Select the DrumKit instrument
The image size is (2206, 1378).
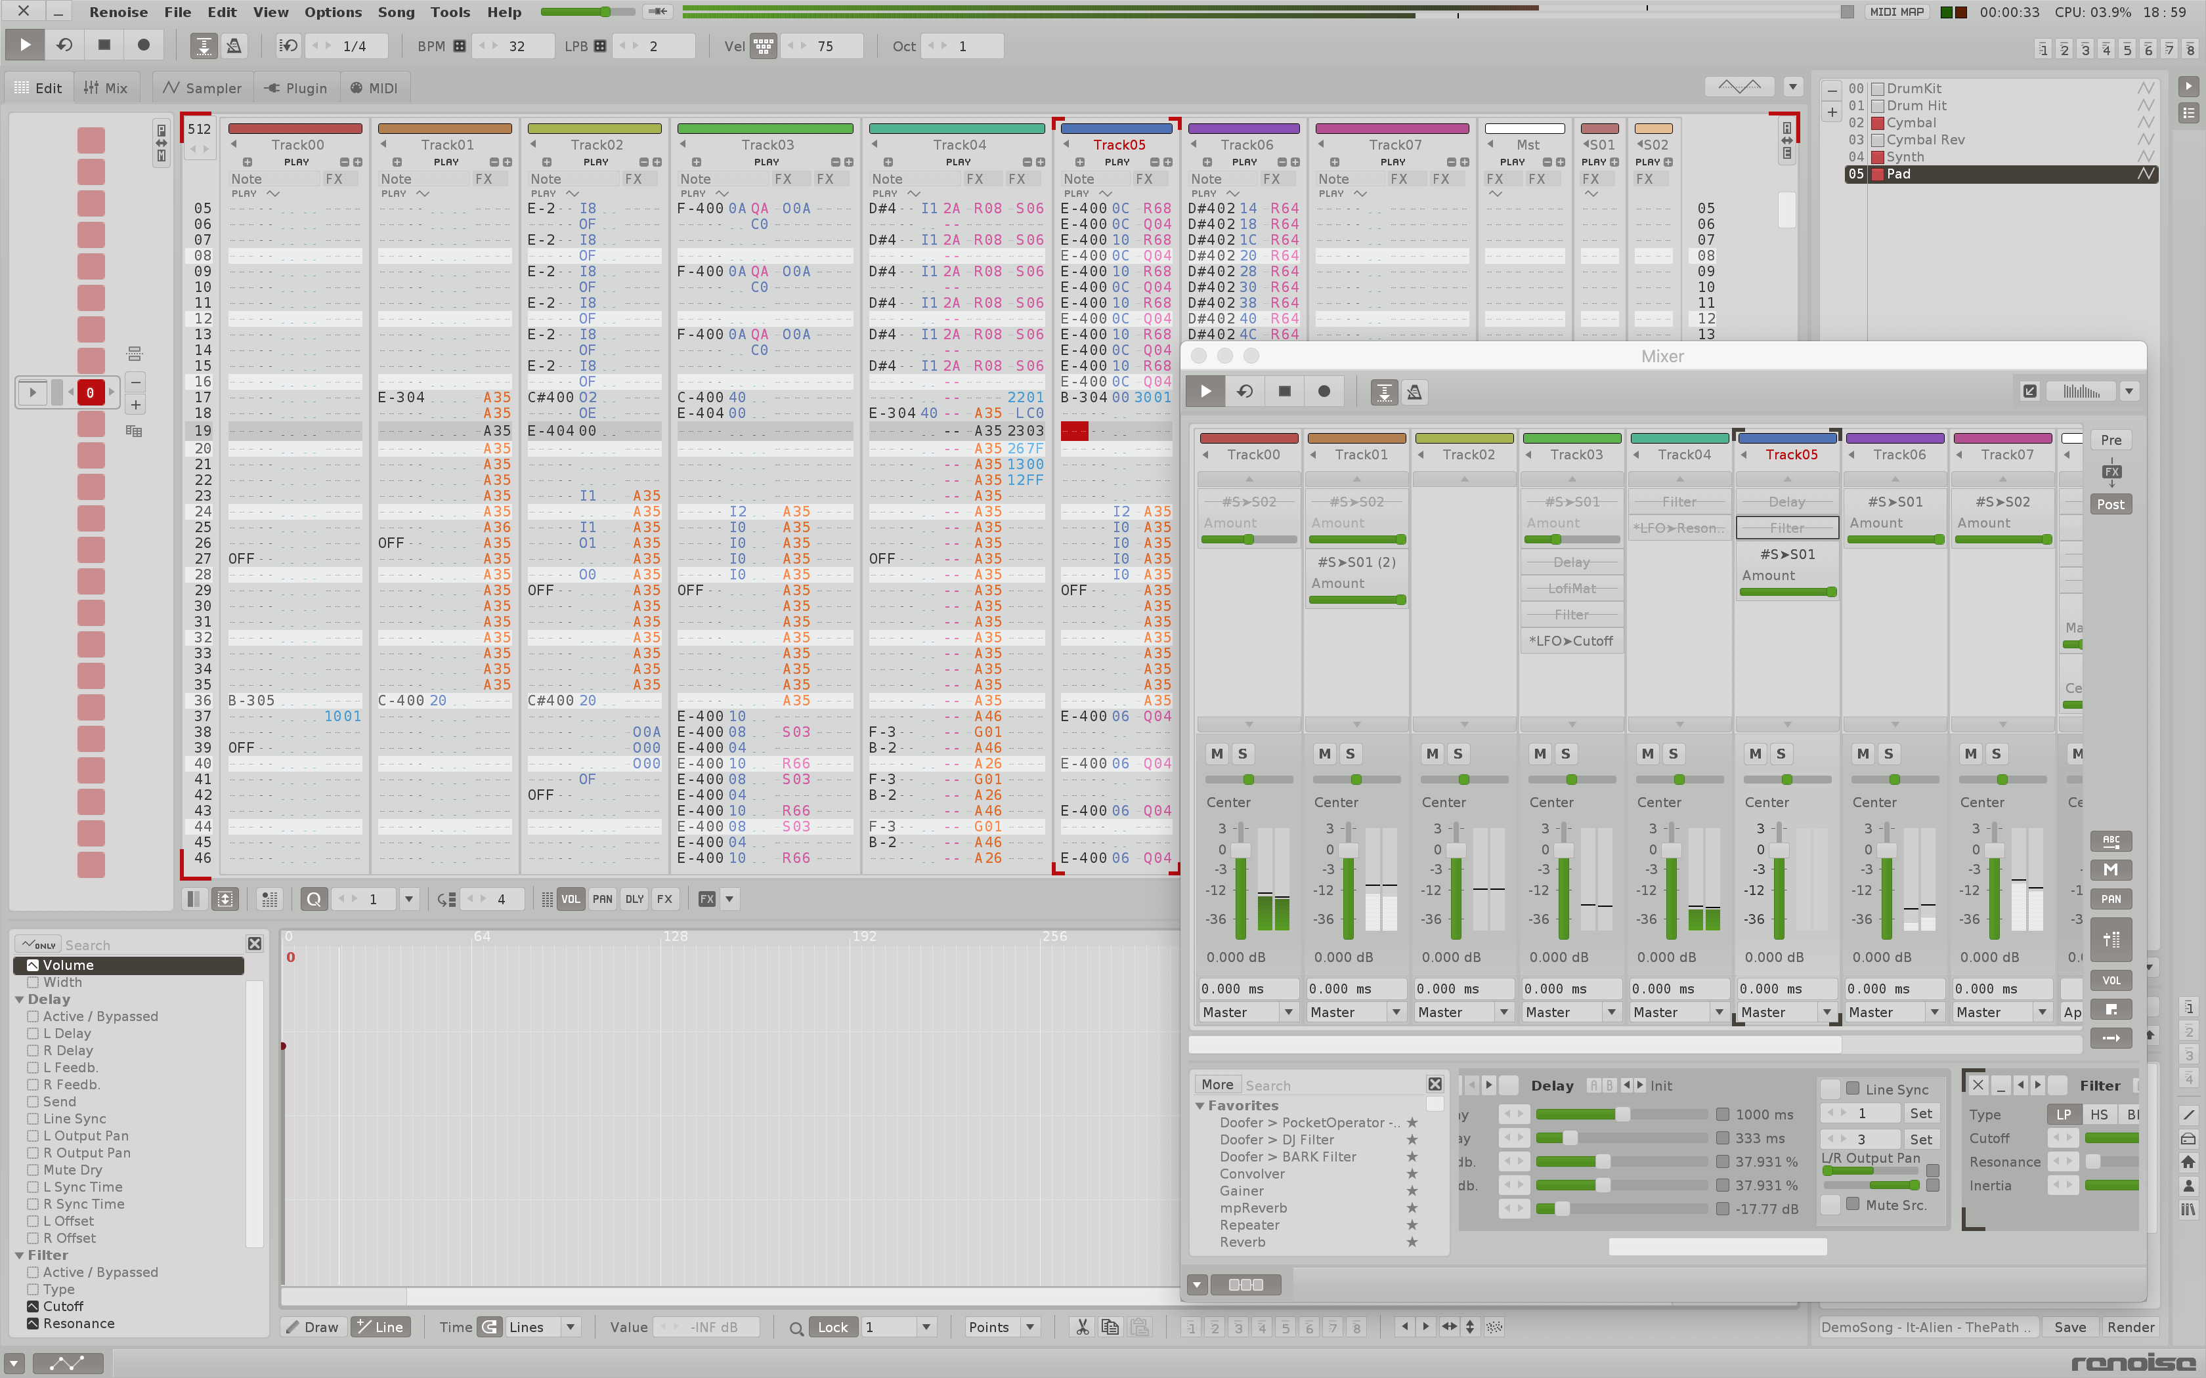click(x=2001, y=89)
